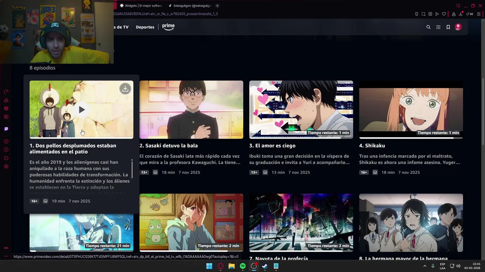Open GX Cleaner icon in sidebar
The image size is (485, 272).
point(6,100)
